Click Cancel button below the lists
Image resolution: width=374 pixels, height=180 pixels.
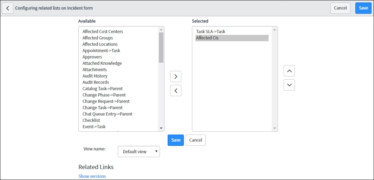(195, 140)
